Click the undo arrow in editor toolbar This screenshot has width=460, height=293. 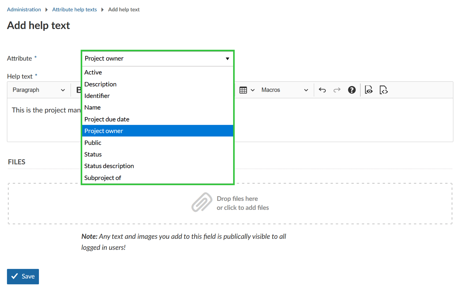click(x=322, y=90)
